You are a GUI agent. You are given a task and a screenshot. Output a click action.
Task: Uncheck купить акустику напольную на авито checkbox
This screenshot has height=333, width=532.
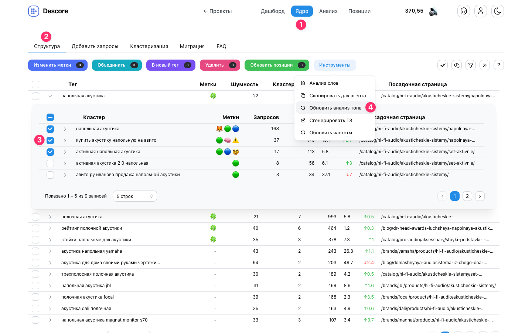pyautogui.click(x=50, y=141)
